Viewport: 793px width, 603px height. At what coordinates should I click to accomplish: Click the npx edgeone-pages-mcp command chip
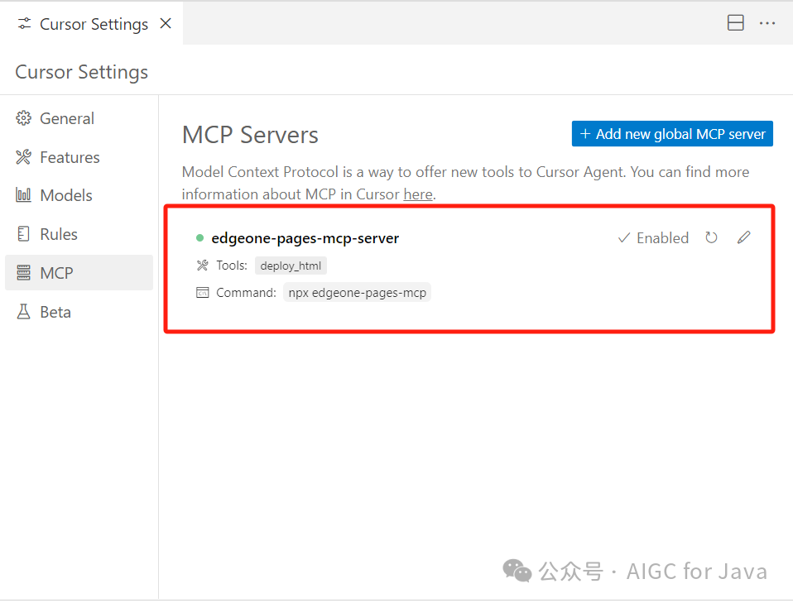tap(357, 293)
